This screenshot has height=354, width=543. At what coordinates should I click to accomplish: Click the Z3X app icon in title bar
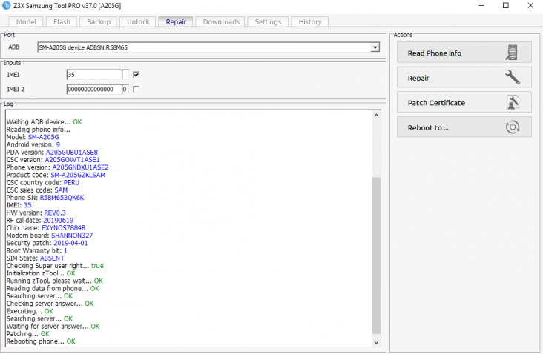pos(6,5)
